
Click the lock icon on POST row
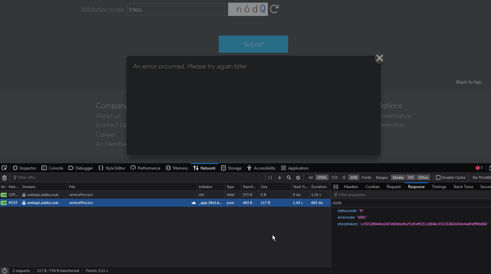24,203
